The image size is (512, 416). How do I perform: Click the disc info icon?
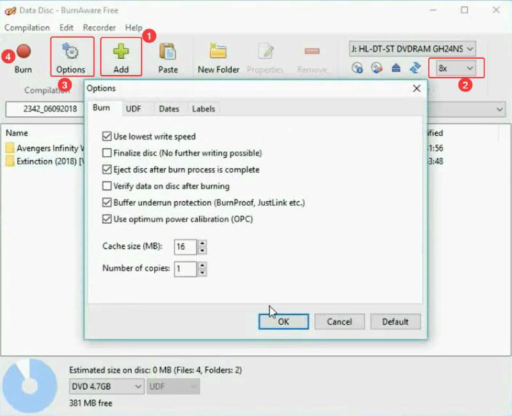coord(357,68)
